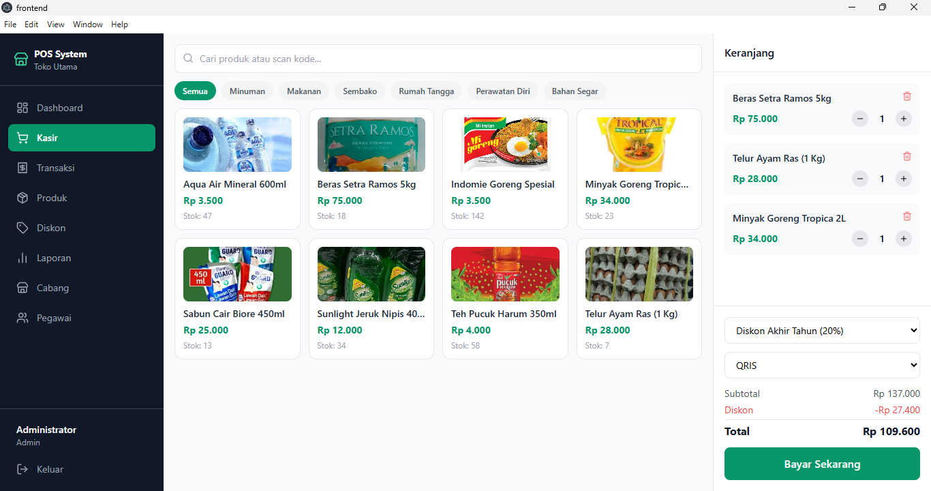The height and width of the screenshot is (491, 931).
Task: Open the Laporan page
Action: (82, 258)
